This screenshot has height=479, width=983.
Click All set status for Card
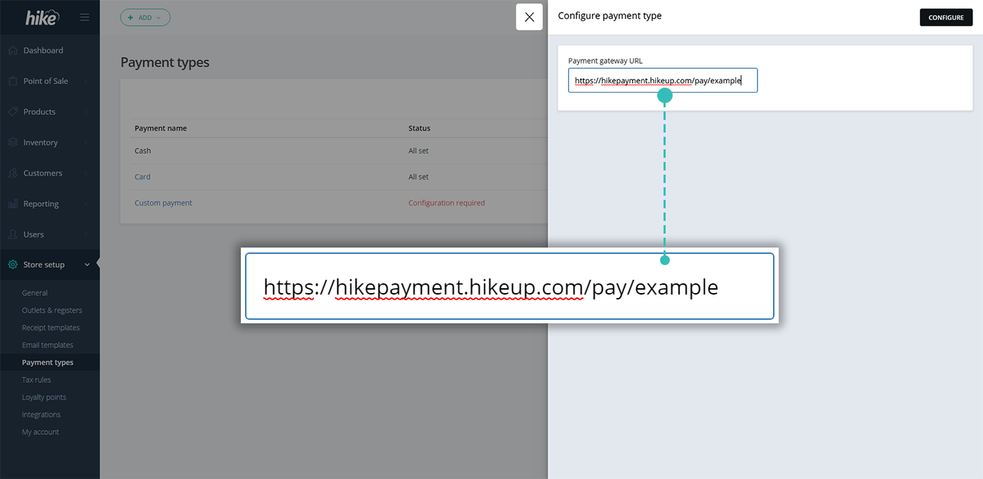(x=418, y=177)
